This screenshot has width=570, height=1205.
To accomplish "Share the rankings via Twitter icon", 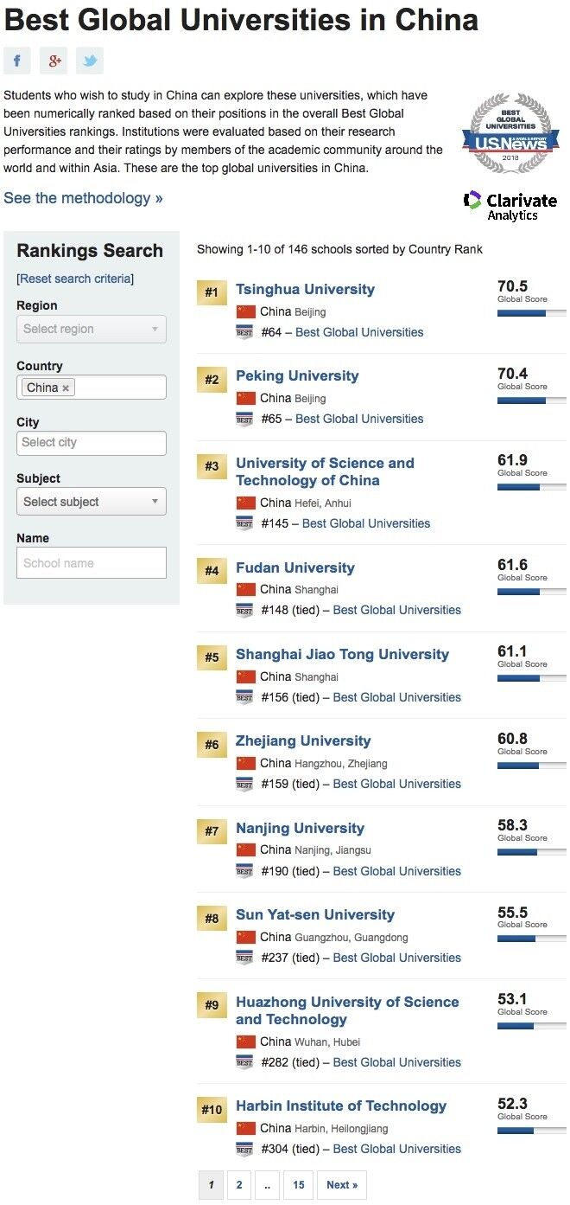I will [x=90, y=61].
